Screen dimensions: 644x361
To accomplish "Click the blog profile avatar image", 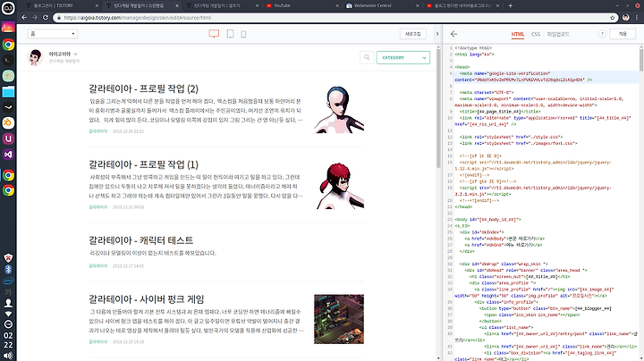I will click(35, 57).
